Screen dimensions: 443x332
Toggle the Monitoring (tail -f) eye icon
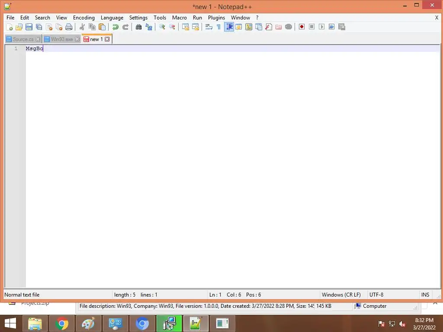(289, 27)
